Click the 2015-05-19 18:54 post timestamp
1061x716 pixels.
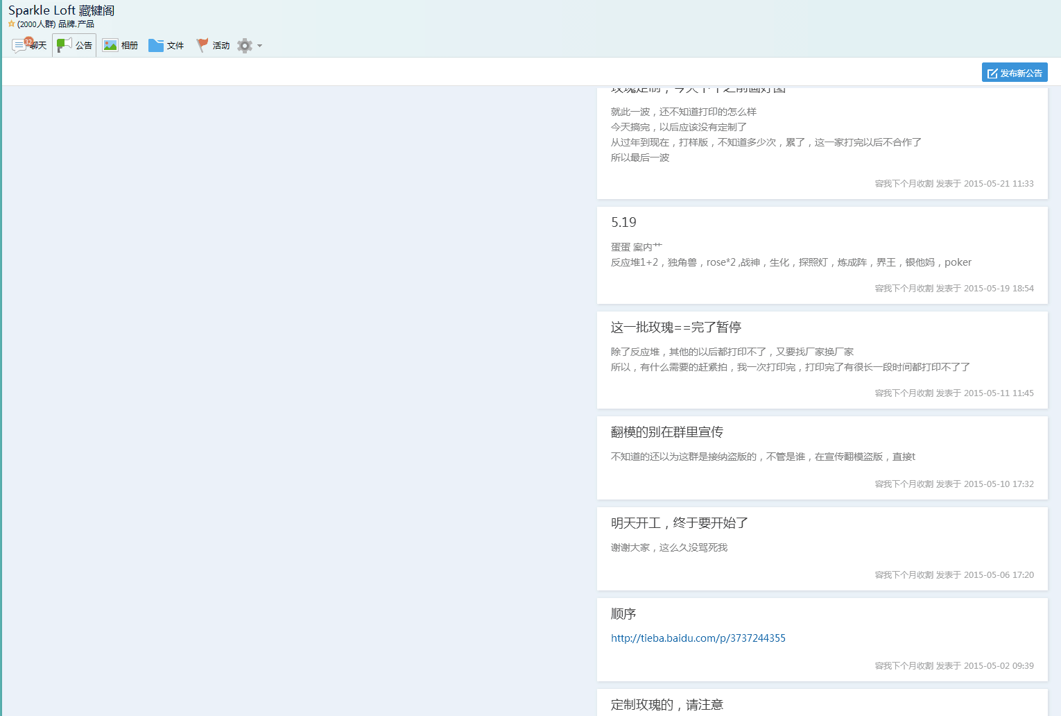[x=999, y=289]
